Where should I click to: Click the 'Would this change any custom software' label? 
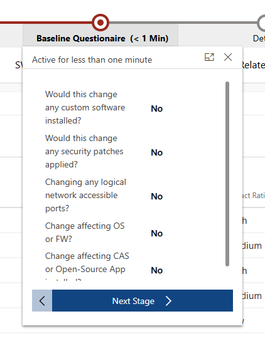[85, 107]
